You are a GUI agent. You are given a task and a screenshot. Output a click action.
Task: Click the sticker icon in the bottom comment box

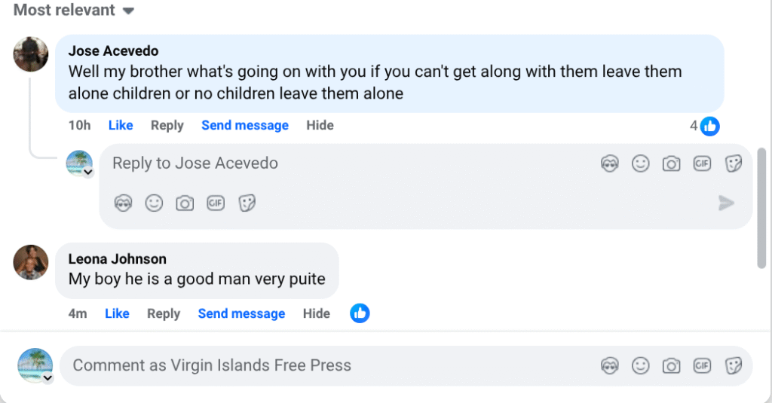[x=733, y=366]
